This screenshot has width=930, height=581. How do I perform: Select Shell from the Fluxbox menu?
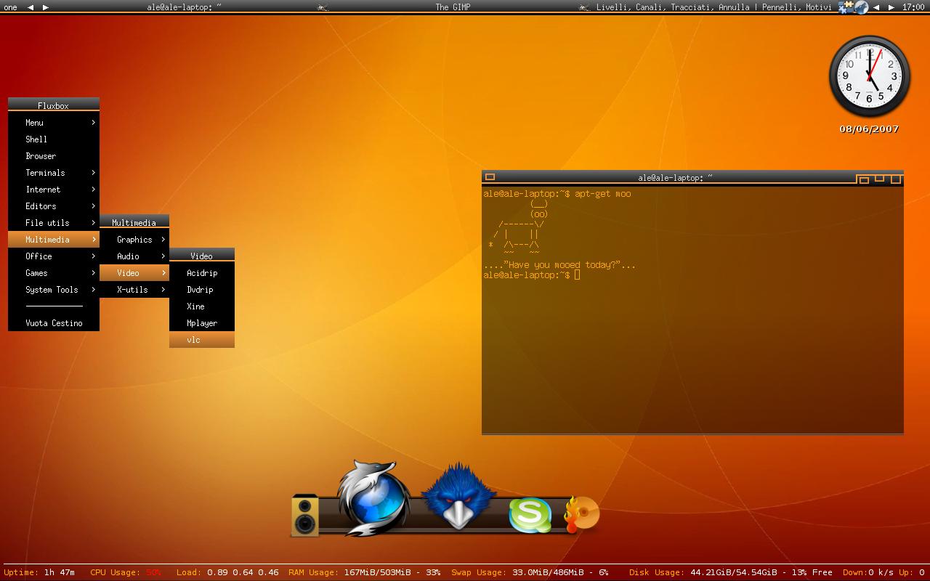(54, 139)
